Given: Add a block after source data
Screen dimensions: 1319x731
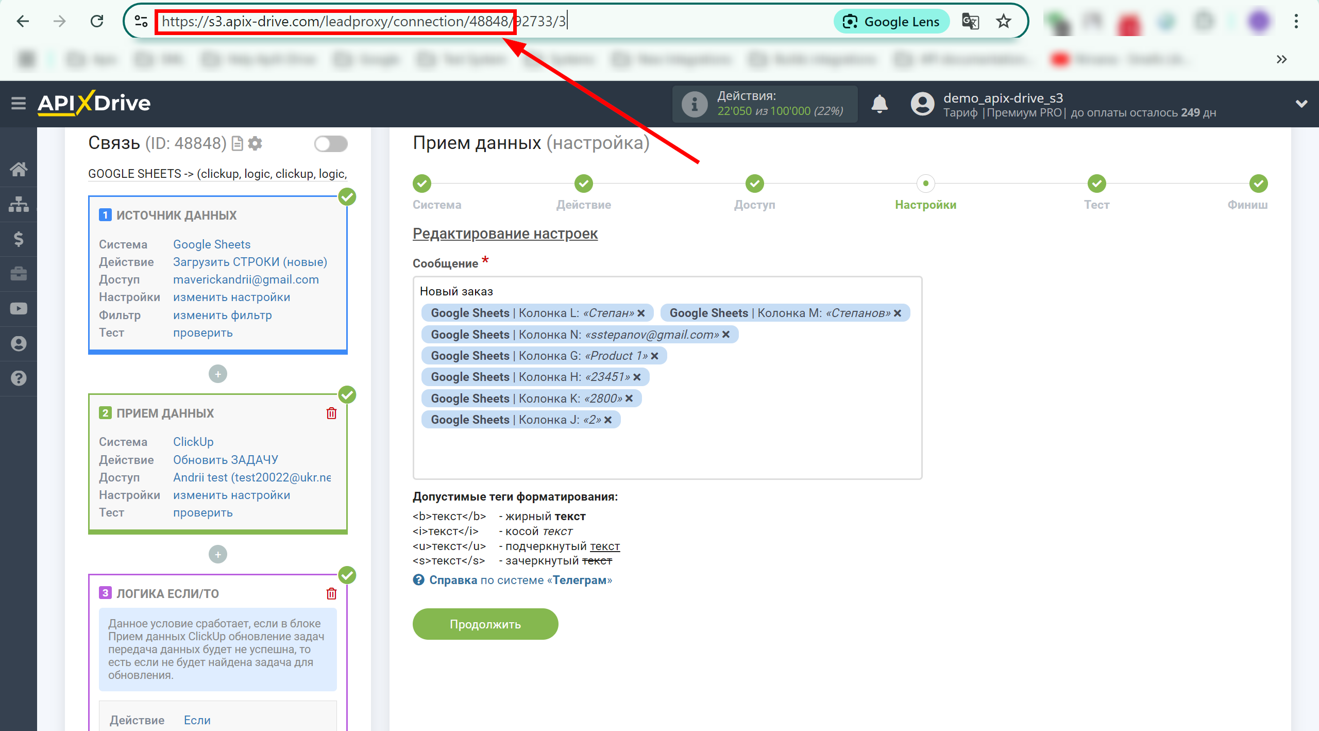Looking at the screenshot, I should [218, 374].
